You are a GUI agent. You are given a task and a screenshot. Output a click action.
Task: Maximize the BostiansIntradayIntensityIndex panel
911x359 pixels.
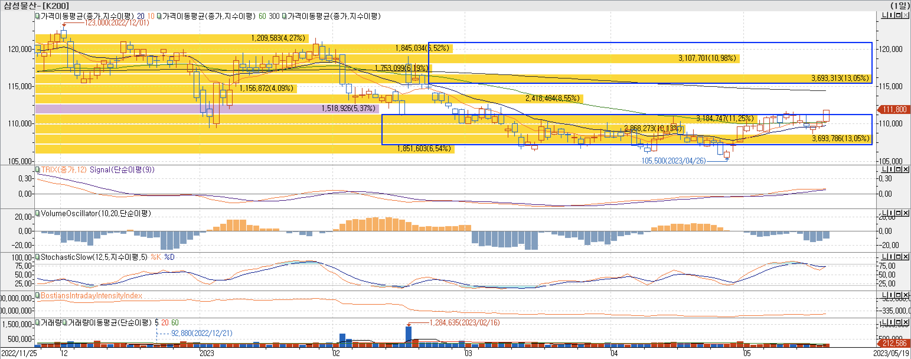[x=898, y=295]
